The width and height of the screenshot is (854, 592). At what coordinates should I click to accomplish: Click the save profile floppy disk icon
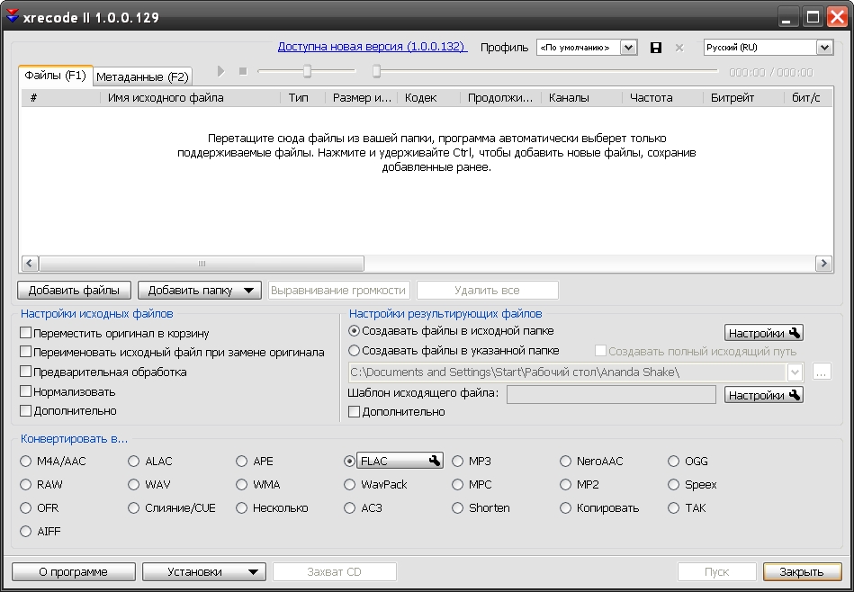pos(656,48)
